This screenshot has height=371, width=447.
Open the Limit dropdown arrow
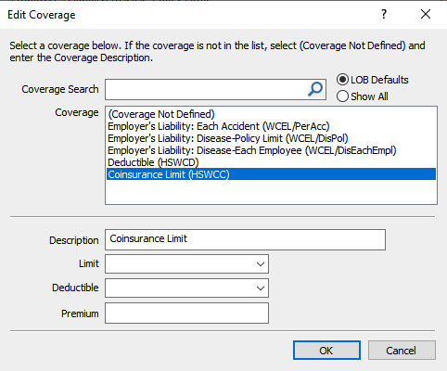pyautogui.click(x=261, y=264)
